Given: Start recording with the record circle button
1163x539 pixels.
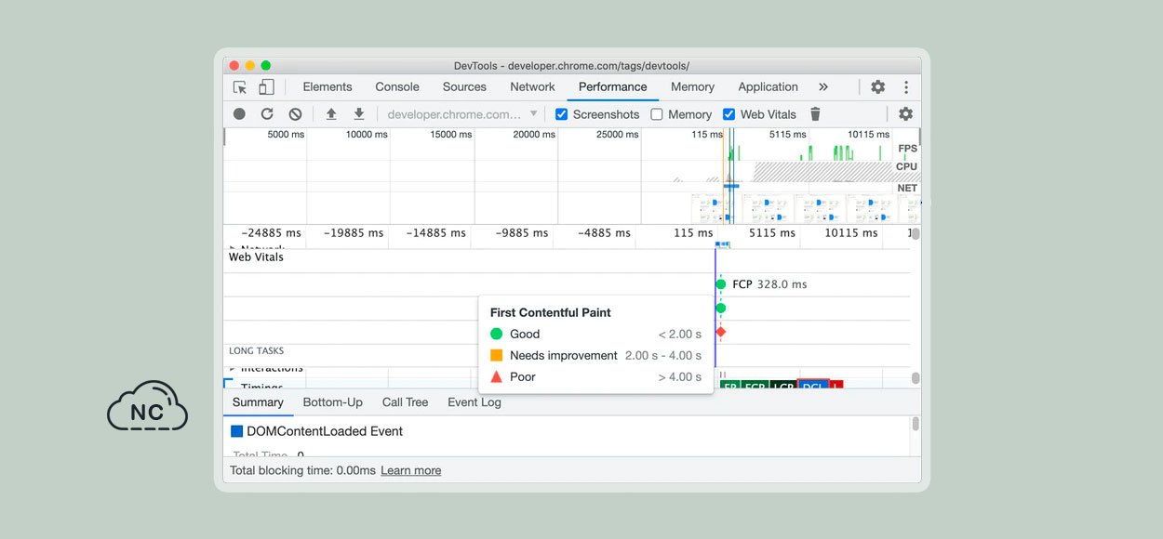Looking at the screenshot, I should pos(239,114).
